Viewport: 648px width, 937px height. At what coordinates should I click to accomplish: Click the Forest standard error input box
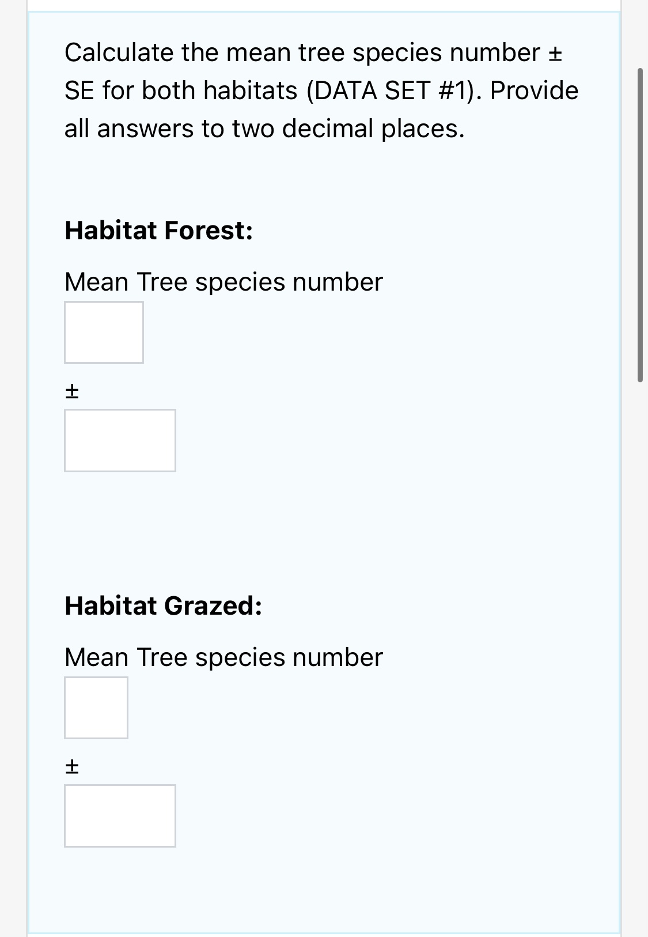point(120,441)
